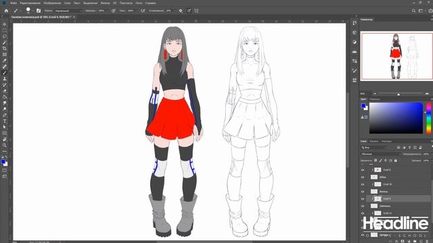Select the Clone Stamp tool
This screenshot has width=433, height=243.
(5, 79)
